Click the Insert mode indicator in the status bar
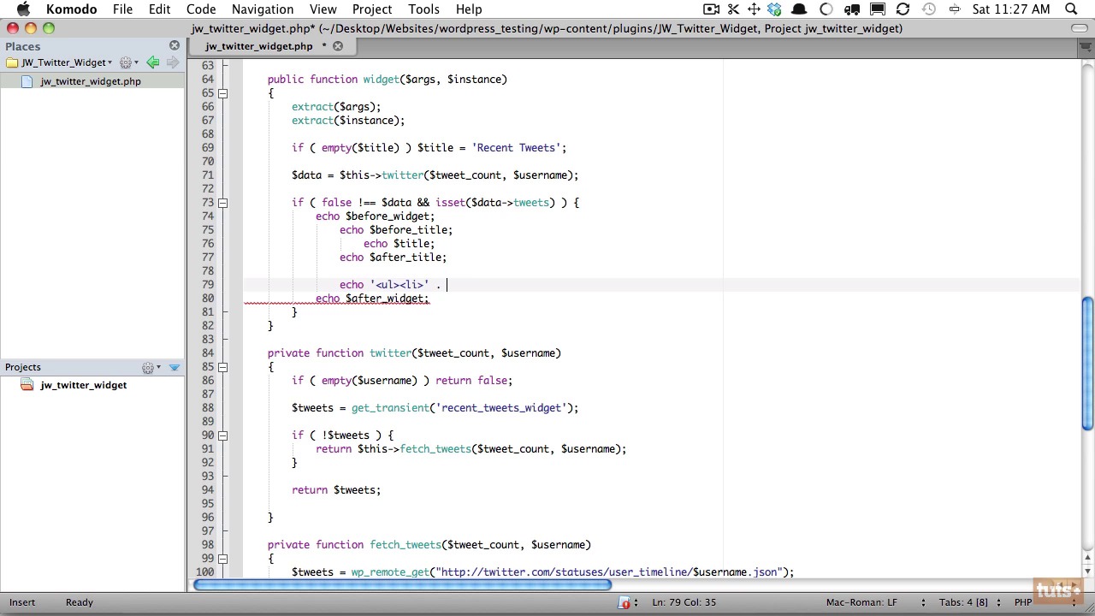The height and width of the screenshot is (616, 1095). (22, 602)
